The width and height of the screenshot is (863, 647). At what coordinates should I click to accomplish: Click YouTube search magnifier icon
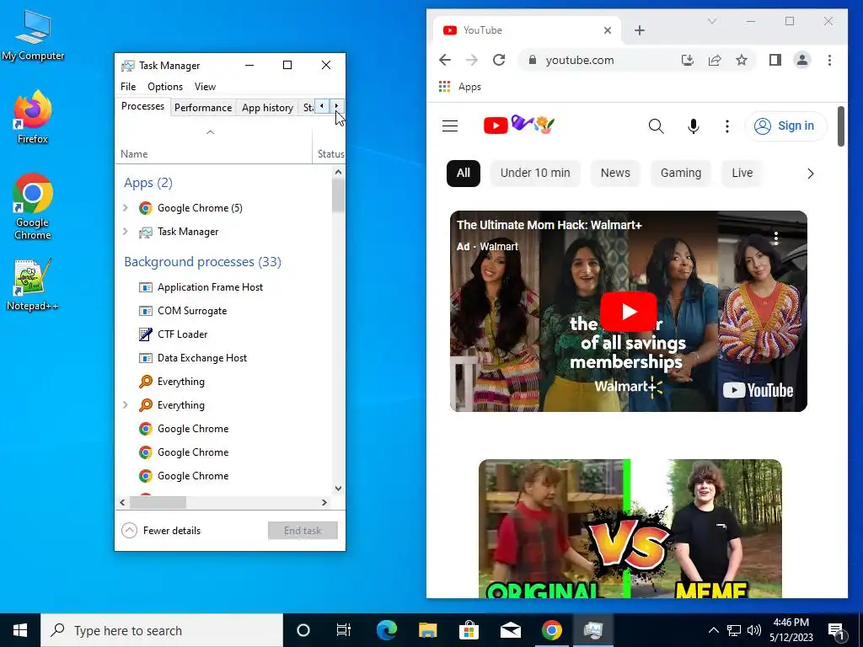click(656, 126)
